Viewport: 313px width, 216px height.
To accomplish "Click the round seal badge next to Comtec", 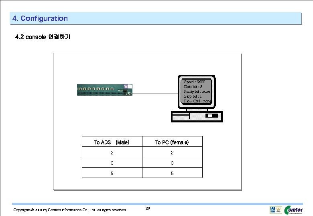I will pos(278,210).
